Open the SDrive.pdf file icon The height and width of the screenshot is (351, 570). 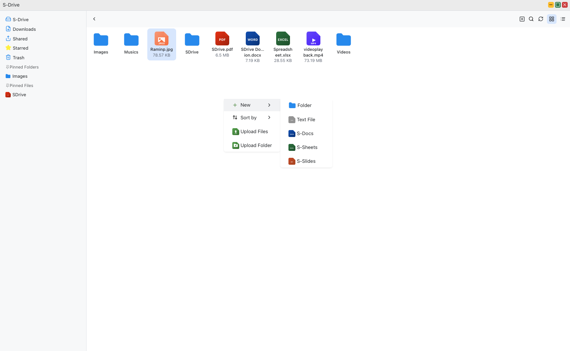222,39
